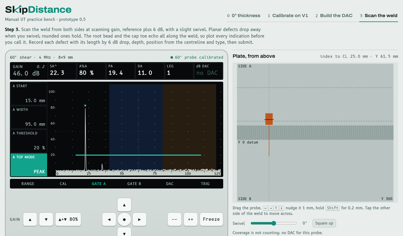The image size is (403, 236).
Task: Click the SIDE A label on plate
Action: pos(245,66)
